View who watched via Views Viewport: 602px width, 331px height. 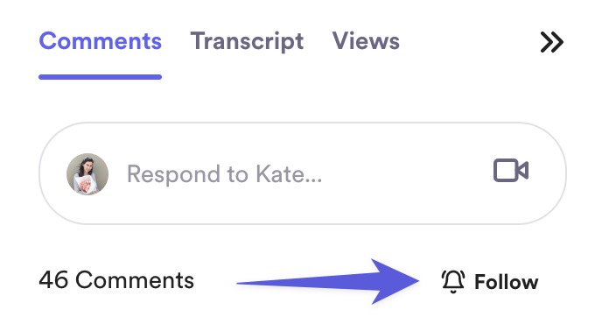pos(366,41)
